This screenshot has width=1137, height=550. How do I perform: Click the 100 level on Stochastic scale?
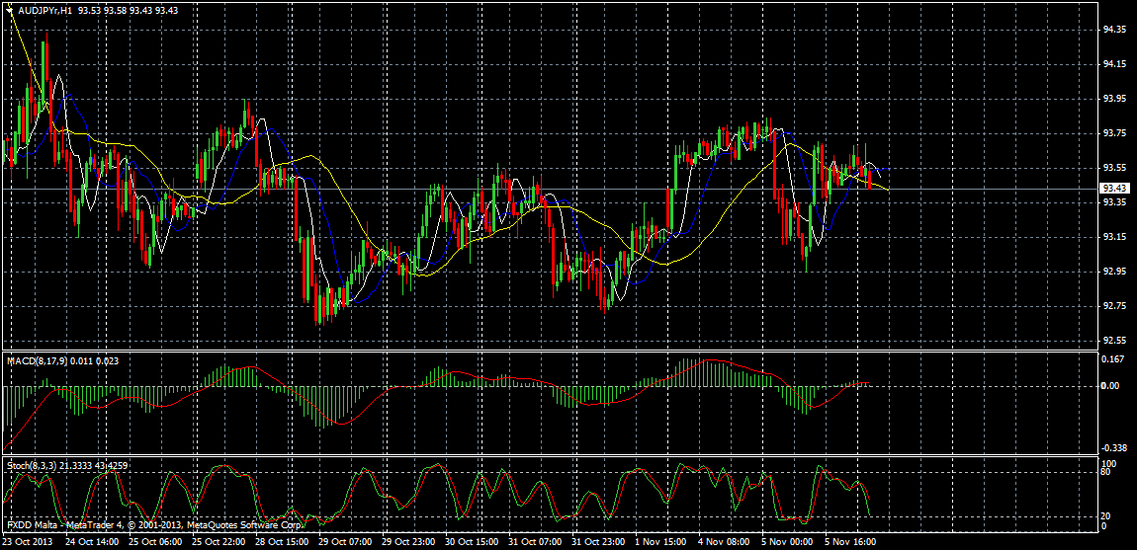(x=1108, y=463)
